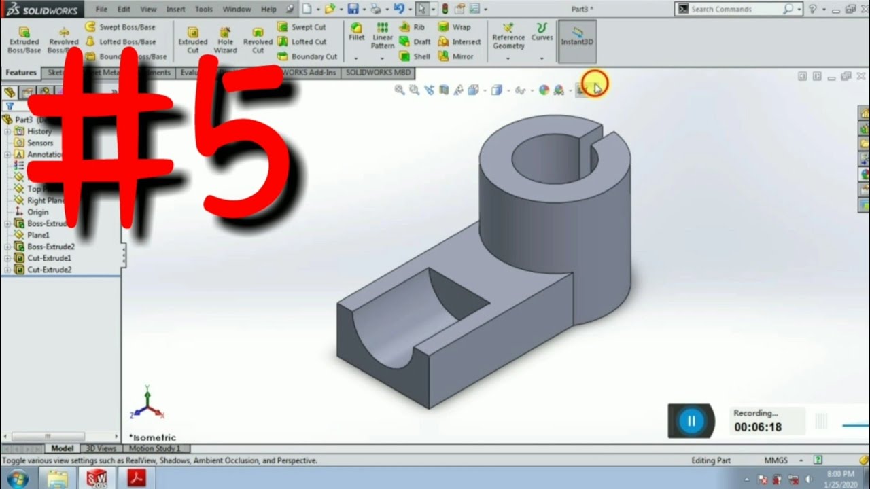Select the Boundary Cut tool
Viewport: 870px width, 489px height.
(307, 56)
